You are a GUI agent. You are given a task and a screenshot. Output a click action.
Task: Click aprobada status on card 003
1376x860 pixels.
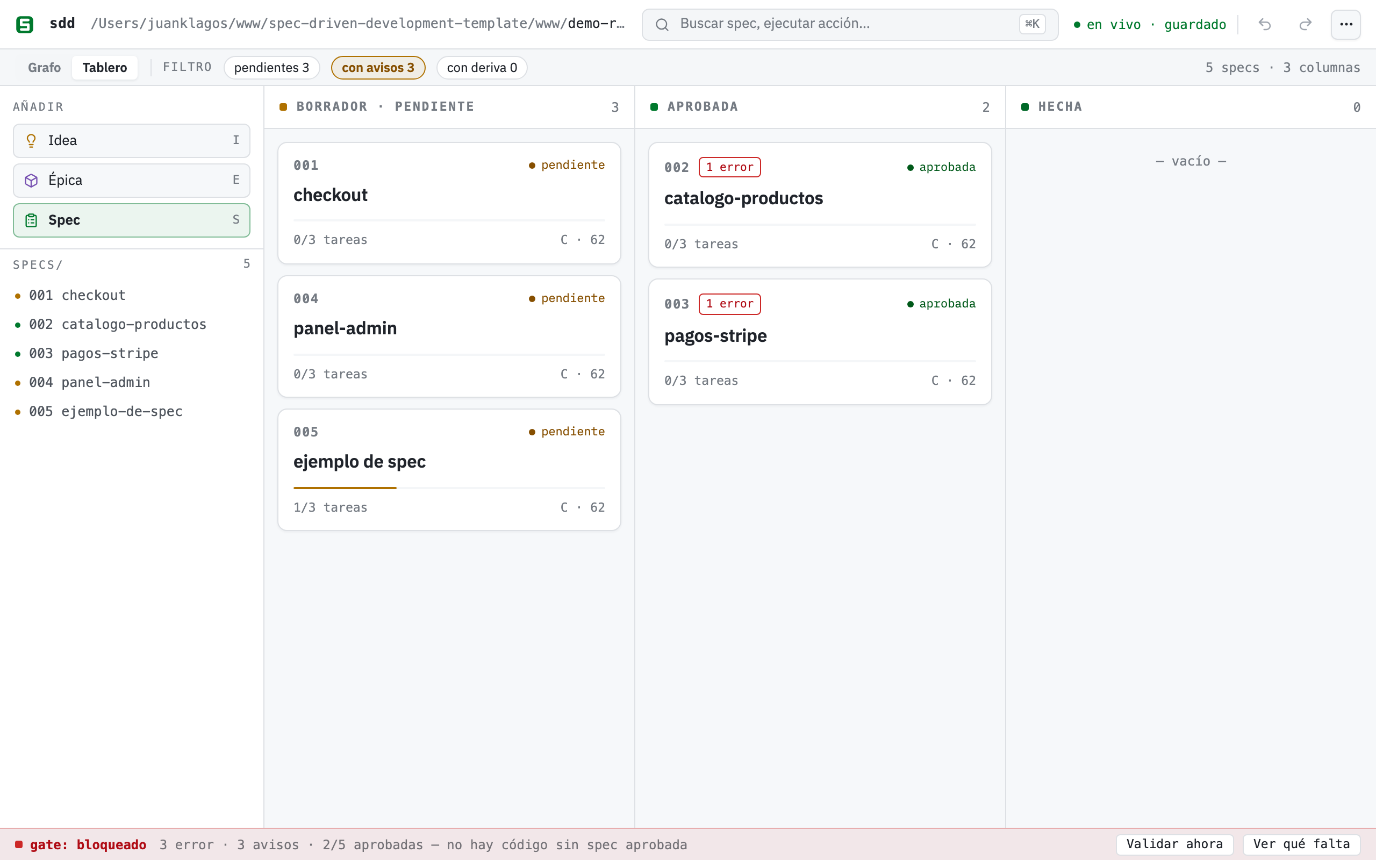click(x=941, y=304)
